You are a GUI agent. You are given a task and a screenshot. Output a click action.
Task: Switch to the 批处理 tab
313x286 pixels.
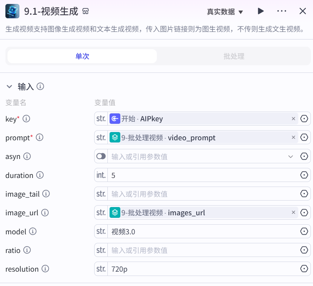click(234, 56)
